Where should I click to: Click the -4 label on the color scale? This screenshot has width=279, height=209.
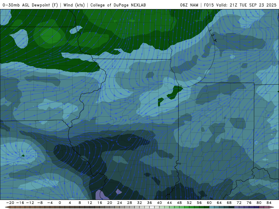coord(50,203)
